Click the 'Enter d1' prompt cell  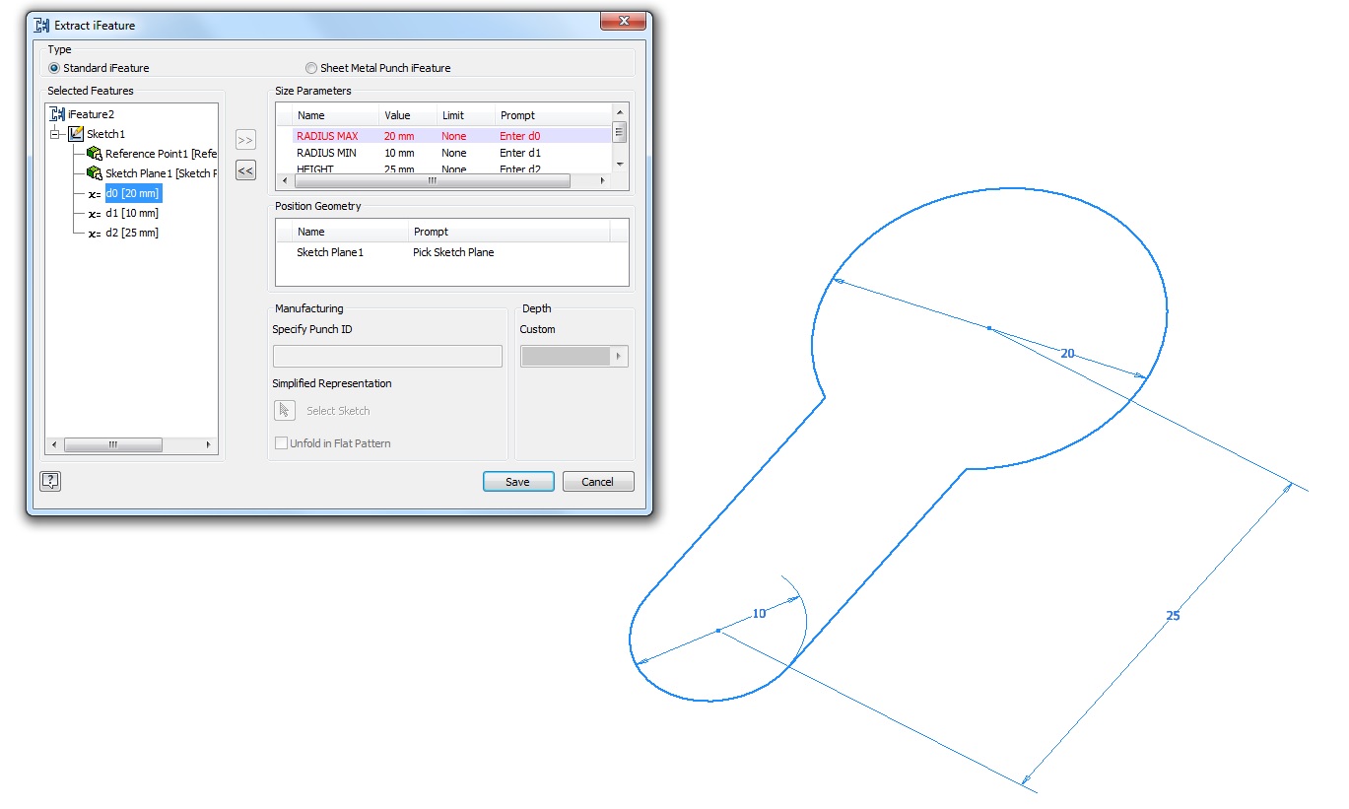point(520,153)
